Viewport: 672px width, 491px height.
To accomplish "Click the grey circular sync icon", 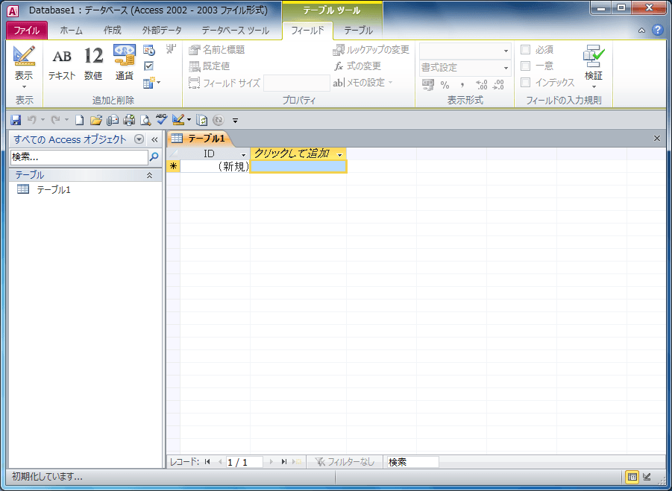I will (x=219, y=120).
